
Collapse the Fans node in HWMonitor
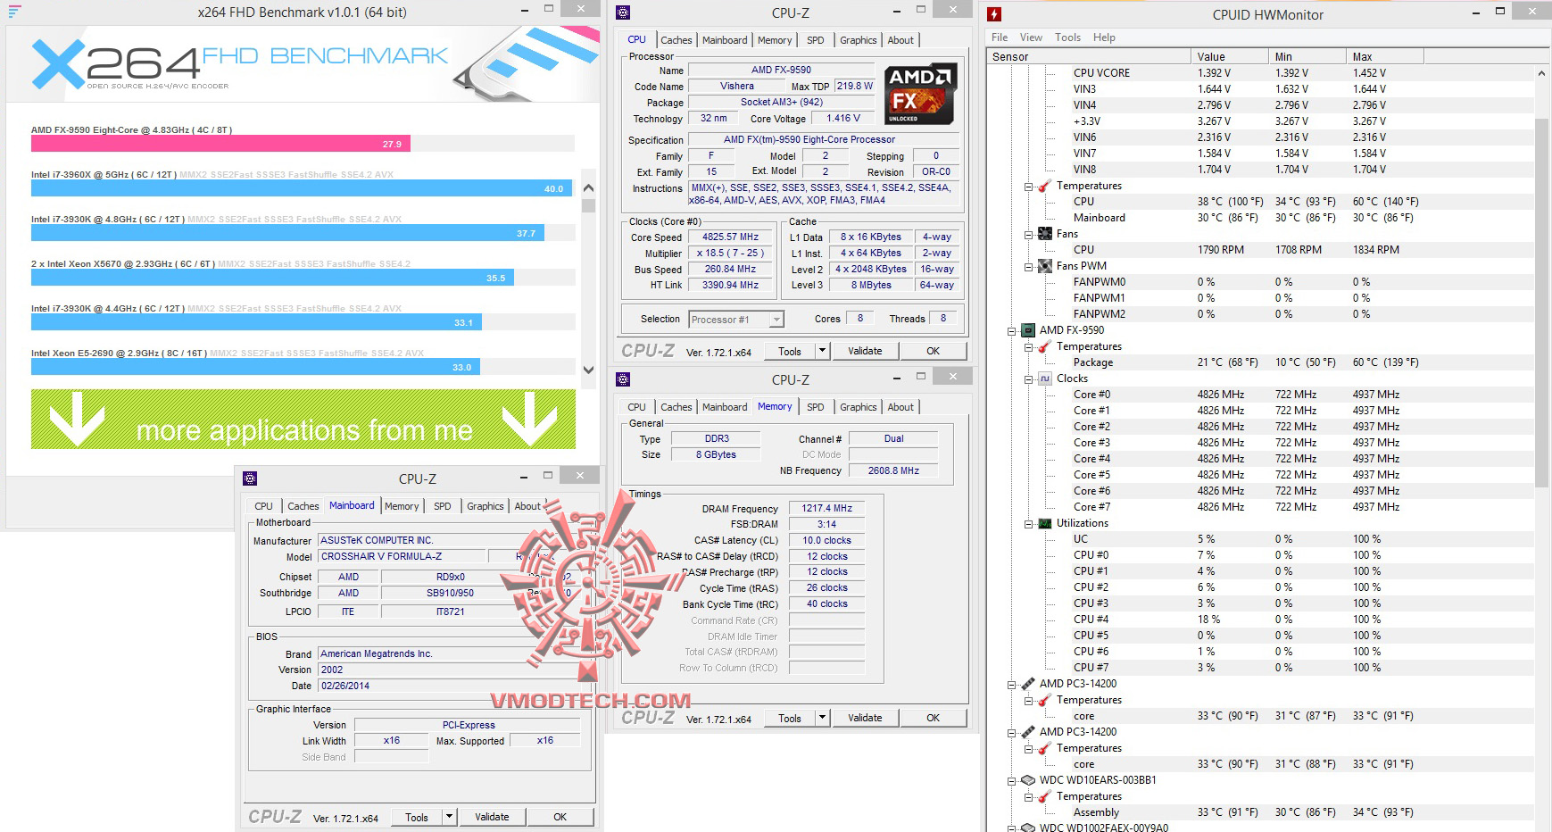(1028, 235)
